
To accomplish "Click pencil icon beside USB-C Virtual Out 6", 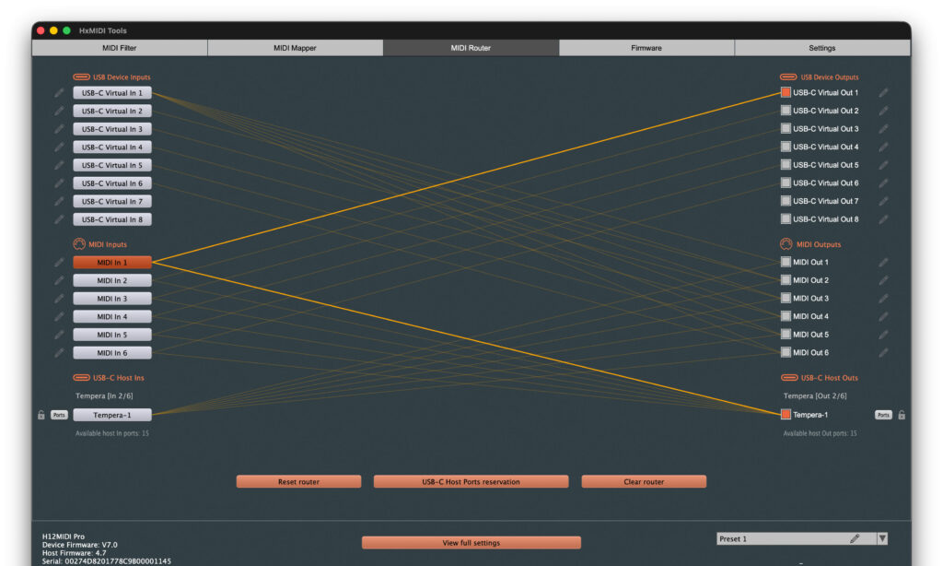I will pos(883,183).
